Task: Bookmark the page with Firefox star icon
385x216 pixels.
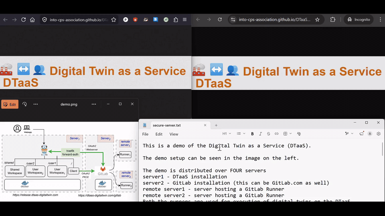Action: [113, 20]
